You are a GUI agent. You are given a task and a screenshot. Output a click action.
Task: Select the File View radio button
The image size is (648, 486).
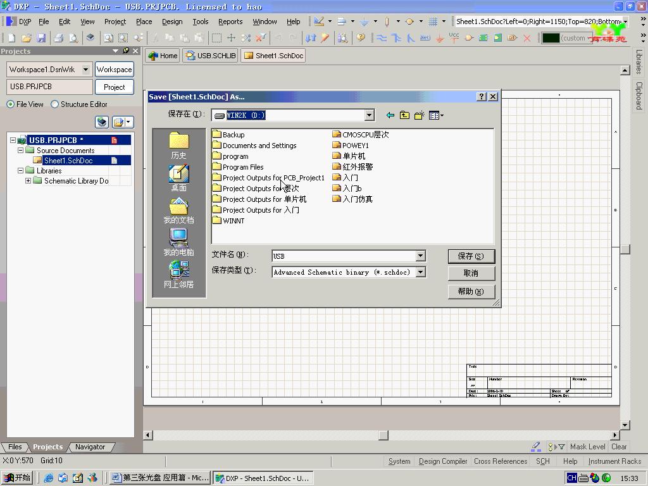10,104
